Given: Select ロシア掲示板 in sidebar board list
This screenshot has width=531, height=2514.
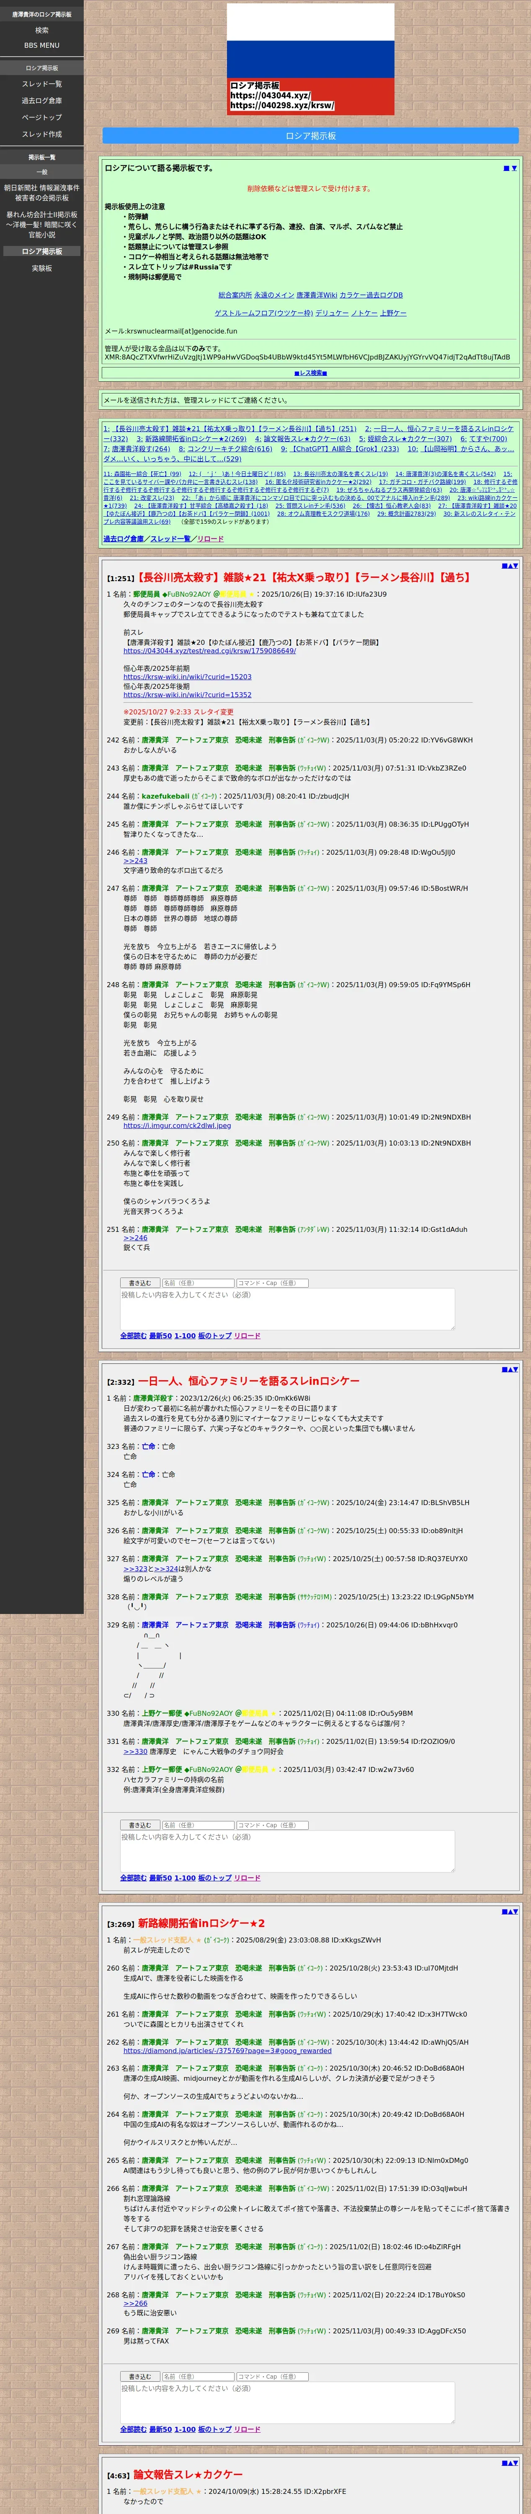Looking at the screenshot, I should (42, 252).
